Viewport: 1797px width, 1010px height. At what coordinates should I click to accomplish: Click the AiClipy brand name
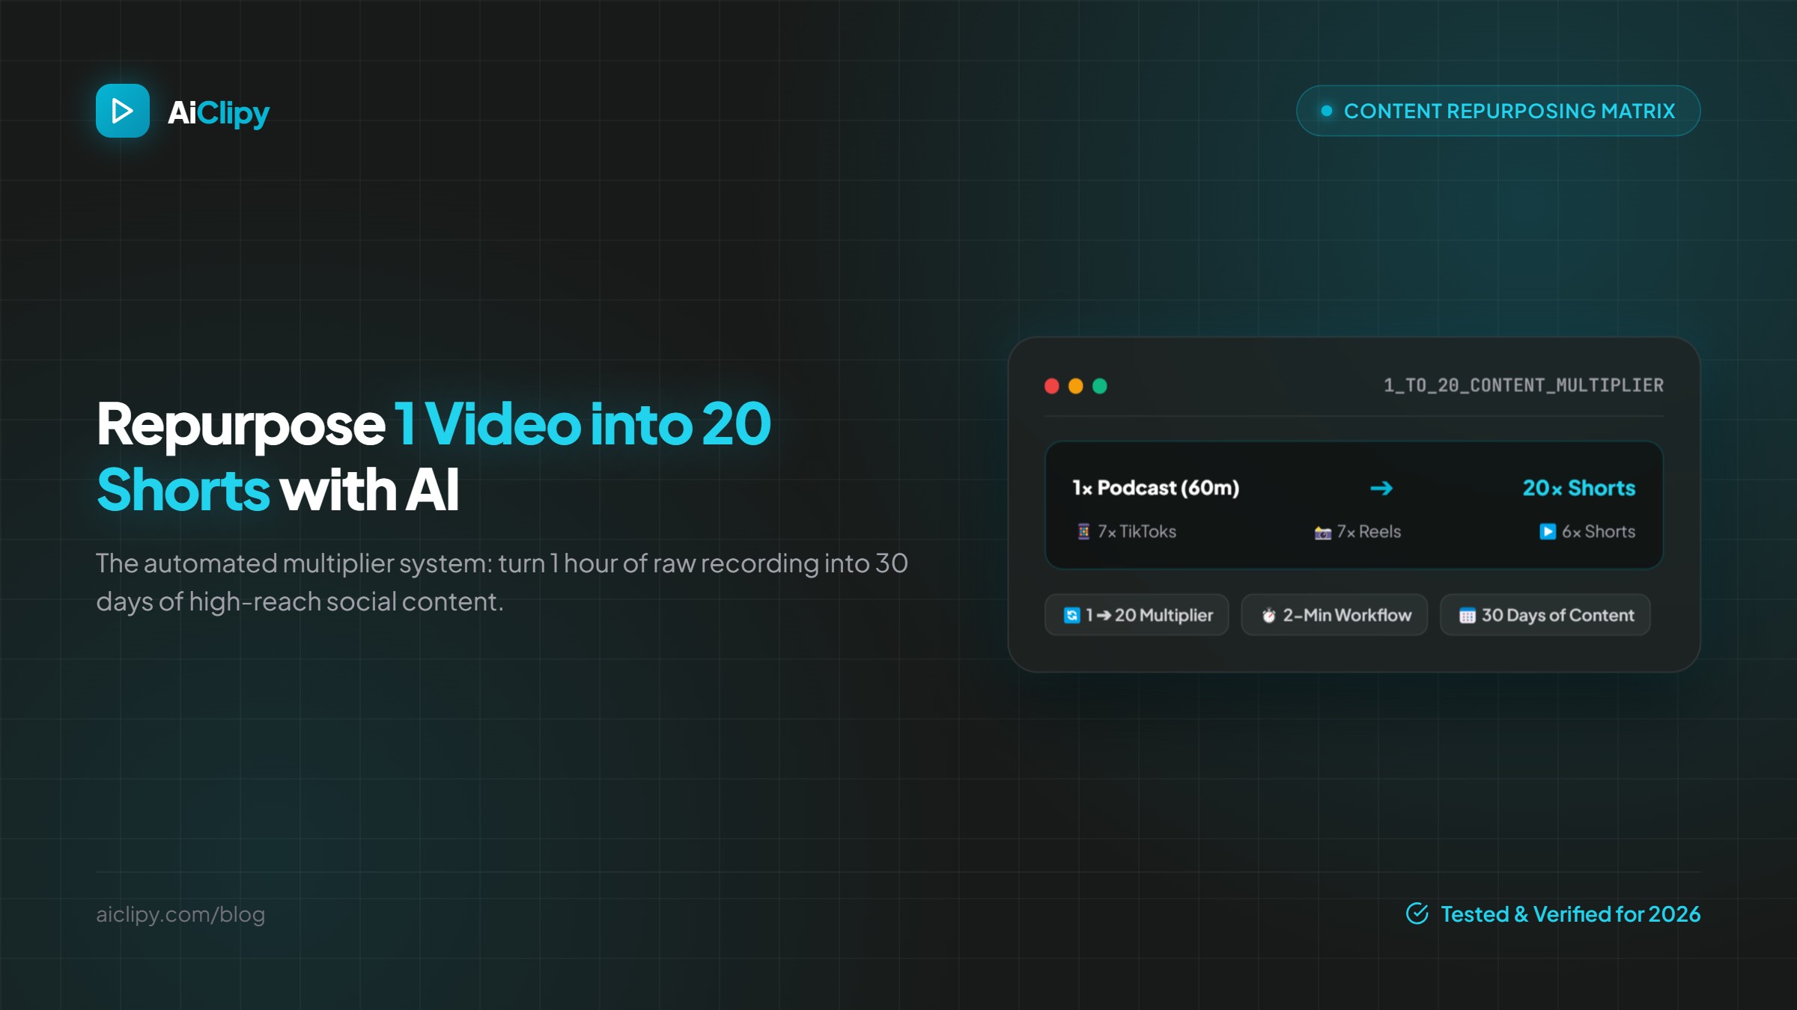[218, 113]
